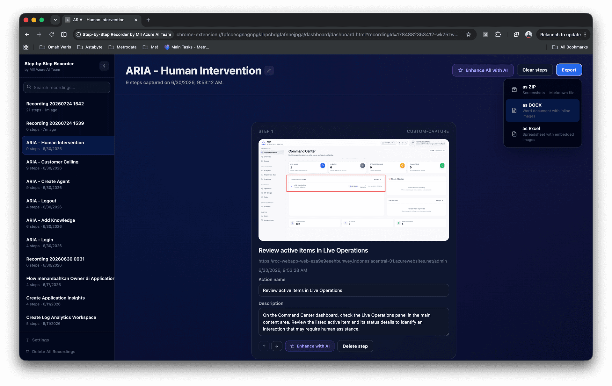Open Recording 20260724 1542
Screen dimensions: 612x386
(68, 107)
